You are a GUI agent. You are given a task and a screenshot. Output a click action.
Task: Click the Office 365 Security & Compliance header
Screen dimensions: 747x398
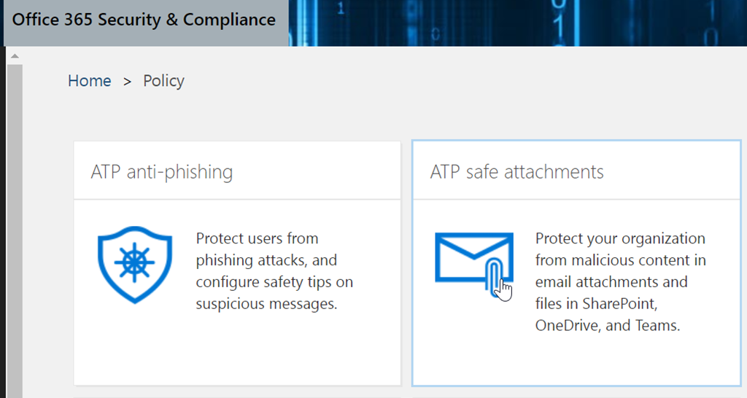click(144, 20)
